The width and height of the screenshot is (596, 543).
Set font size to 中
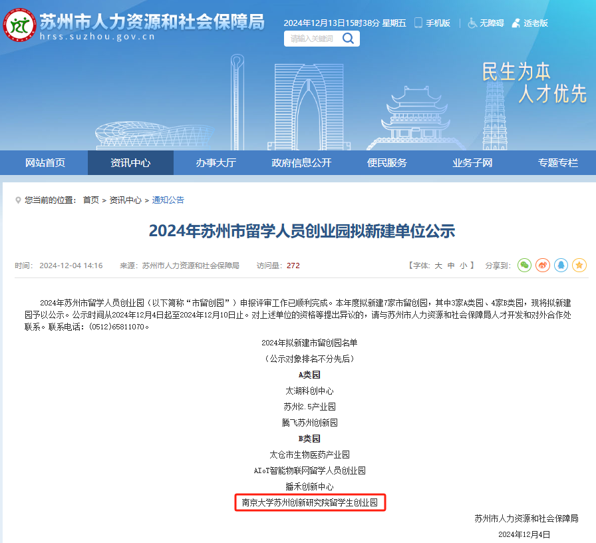(x=451, y=266)
